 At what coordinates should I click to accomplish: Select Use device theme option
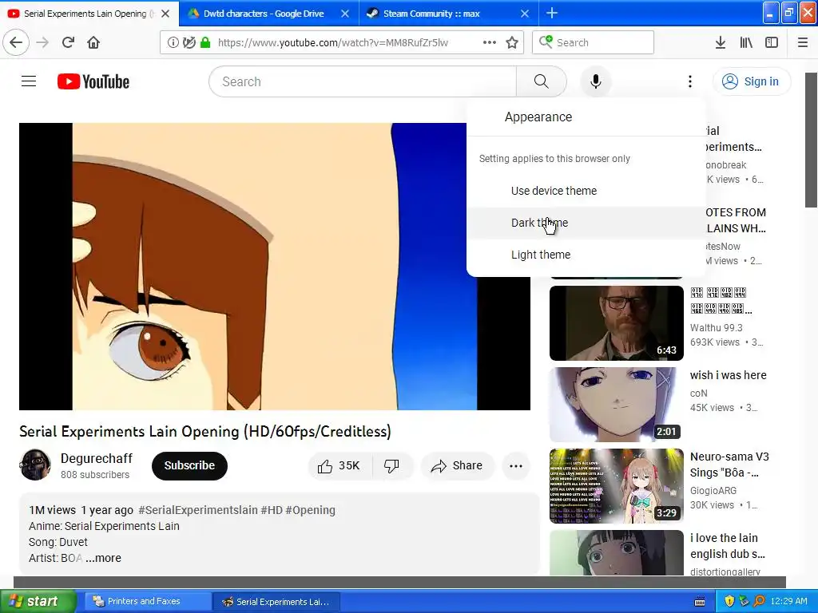point(586,191)
